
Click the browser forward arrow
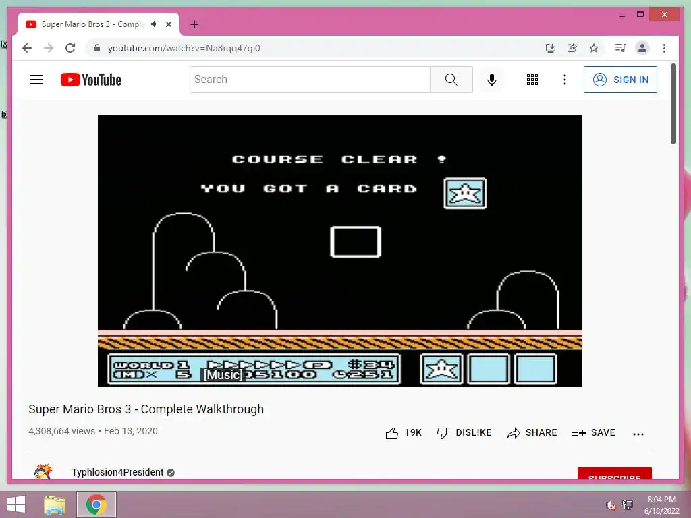tap(49, 48)
